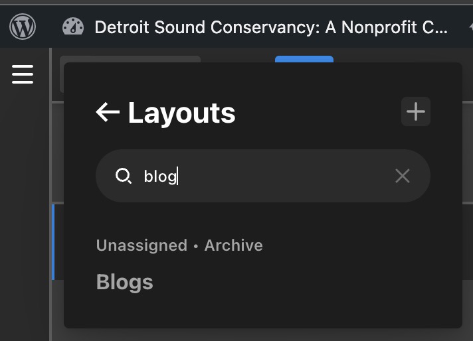
Task: Focus the layouts search field
Action: tap(266, 176)
